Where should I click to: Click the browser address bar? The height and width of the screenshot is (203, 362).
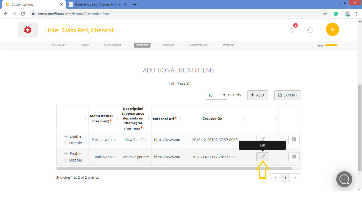(179, 14)
